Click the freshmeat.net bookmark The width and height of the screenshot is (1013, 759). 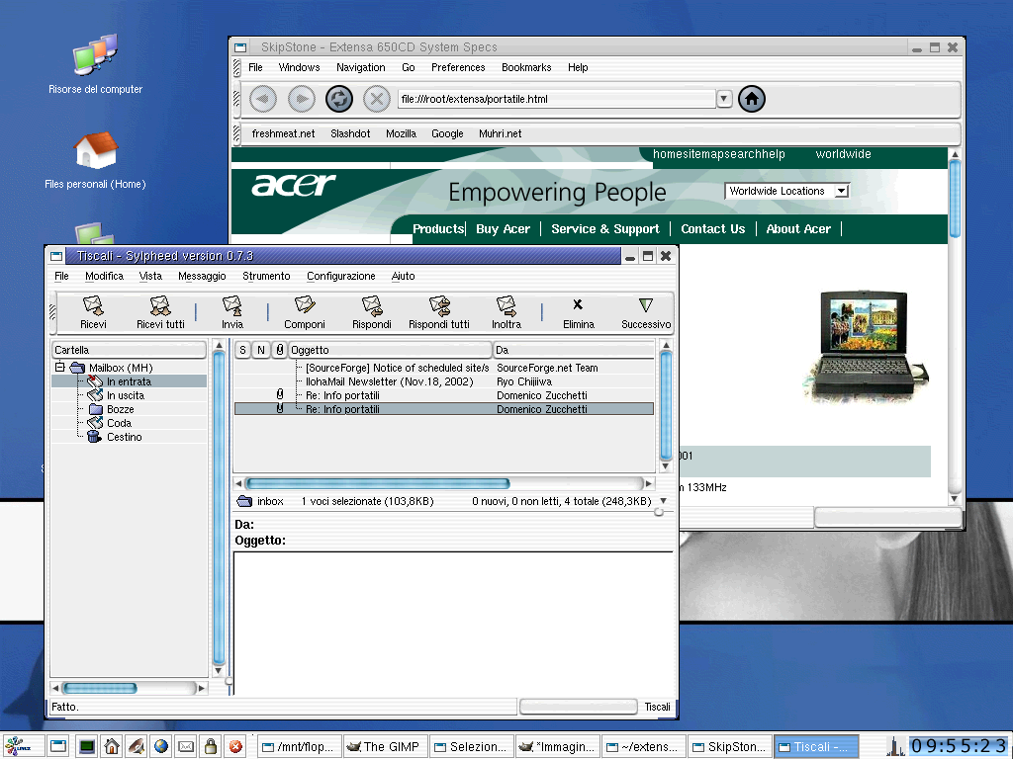click(283, 133)
